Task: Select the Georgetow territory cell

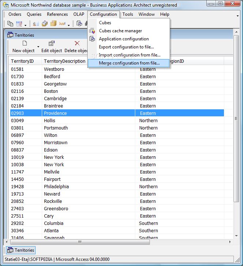Action: [88, 84]
